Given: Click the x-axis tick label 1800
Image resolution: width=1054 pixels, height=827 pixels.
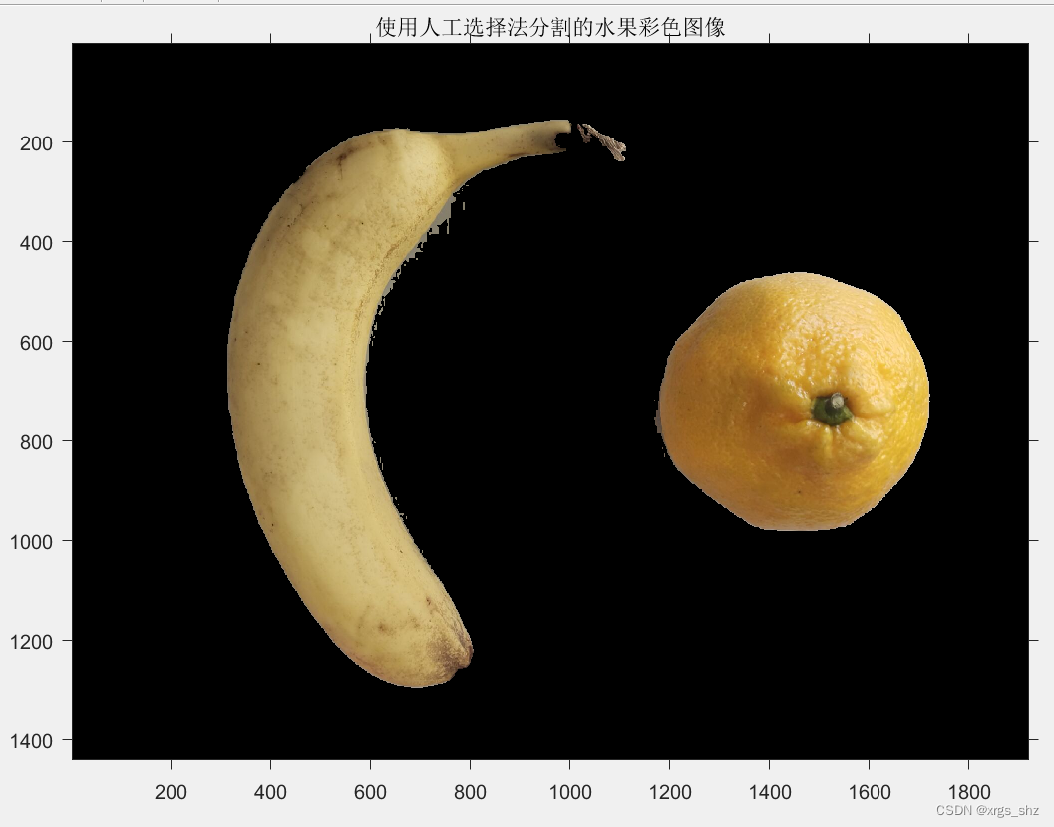Looking at the screenshot, I should [x=968, y=792].
